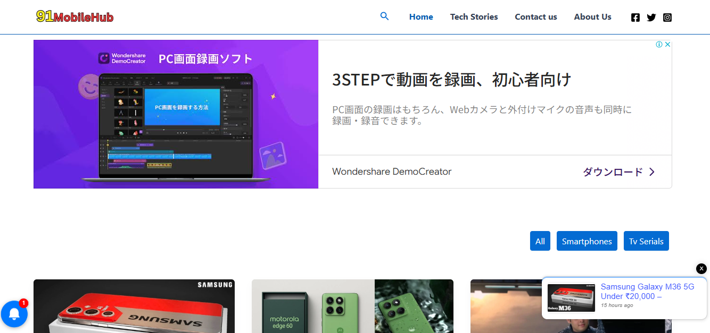The height and width of the screenshot is (333, 710).
Task: Open the Samsung phone article image
Action: [134, 306]
